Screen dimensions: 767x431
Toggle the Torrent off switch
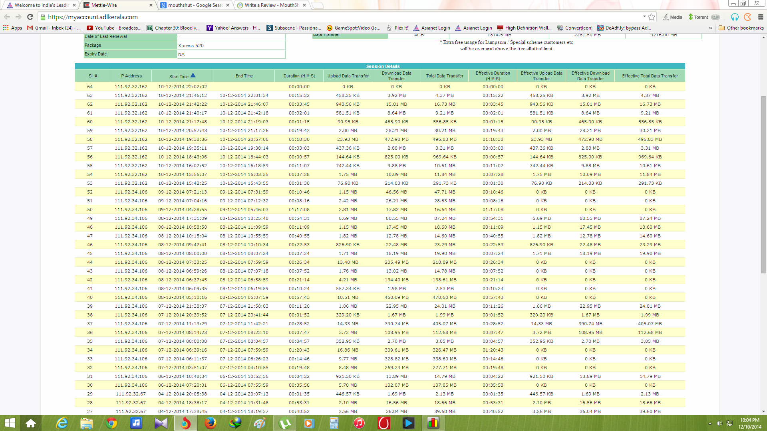(x=715, y=17)
